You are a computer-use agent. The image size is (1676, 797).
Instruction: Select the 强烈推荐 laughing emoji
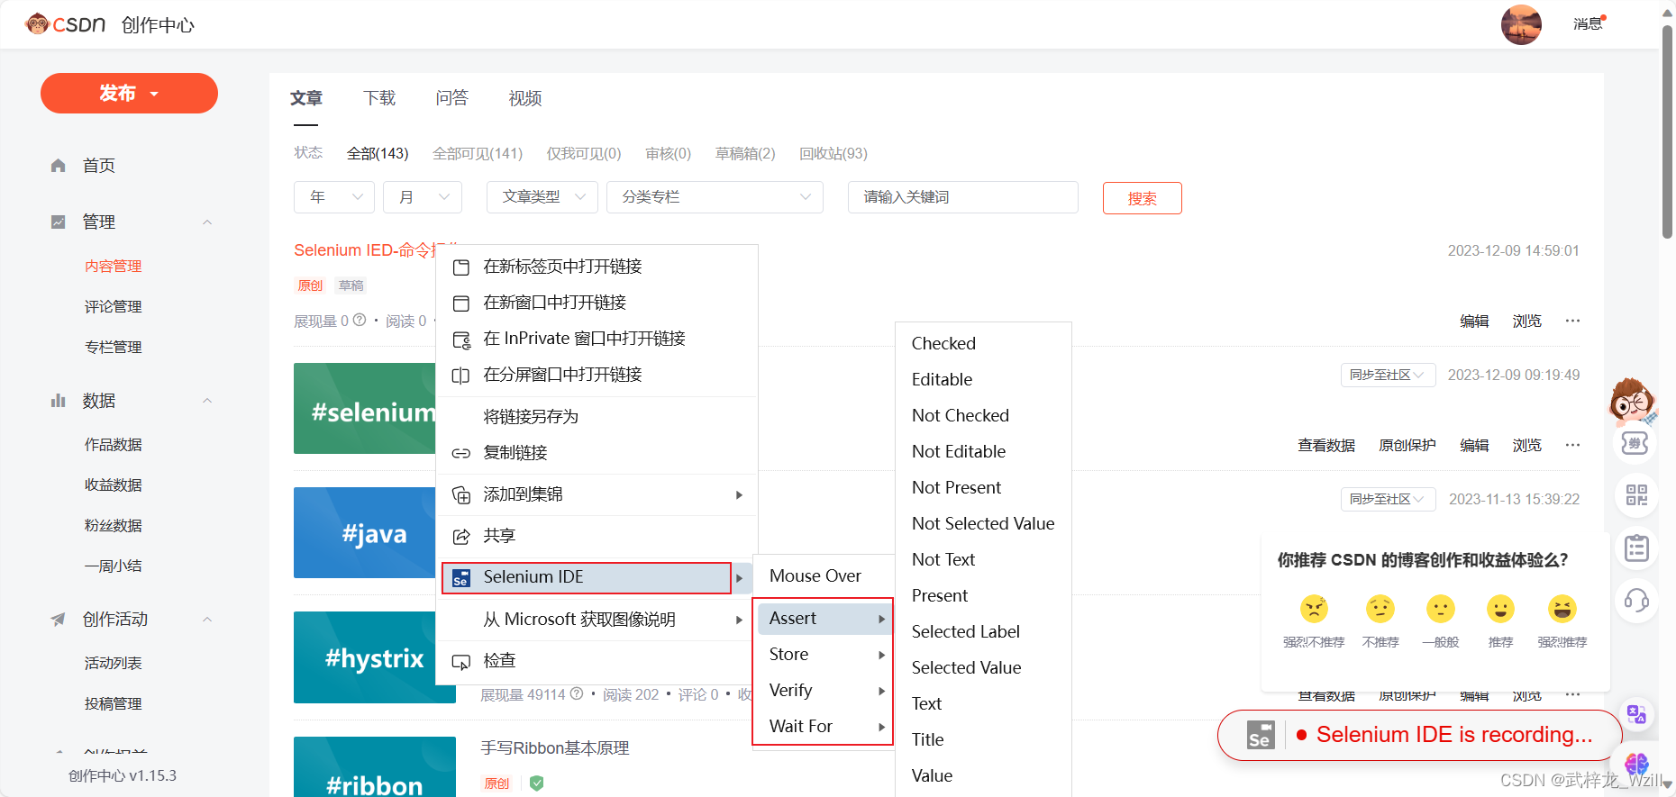click(1562, 610)
